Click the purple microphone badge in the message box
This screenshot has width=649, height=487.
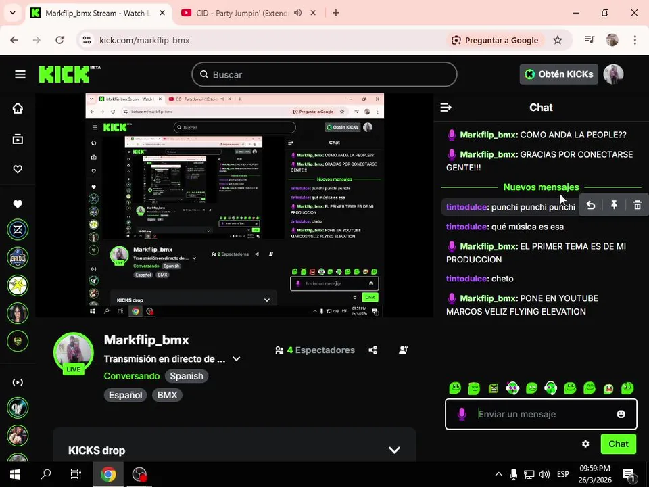(x=462, y=414)
